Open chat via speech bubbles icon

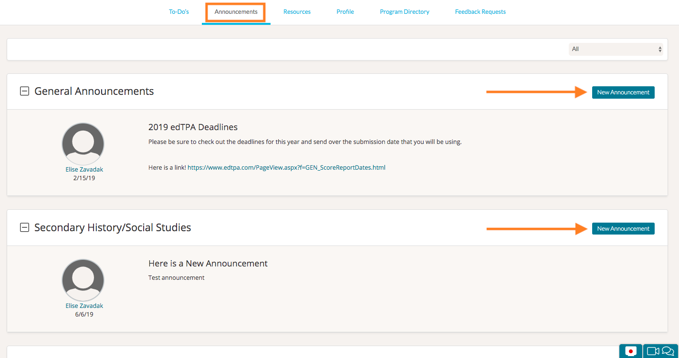(x=668, y=351)
